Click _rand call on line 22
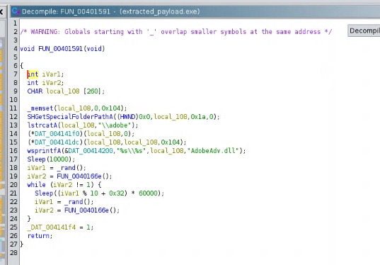380x265 pixels. [74, 202]
